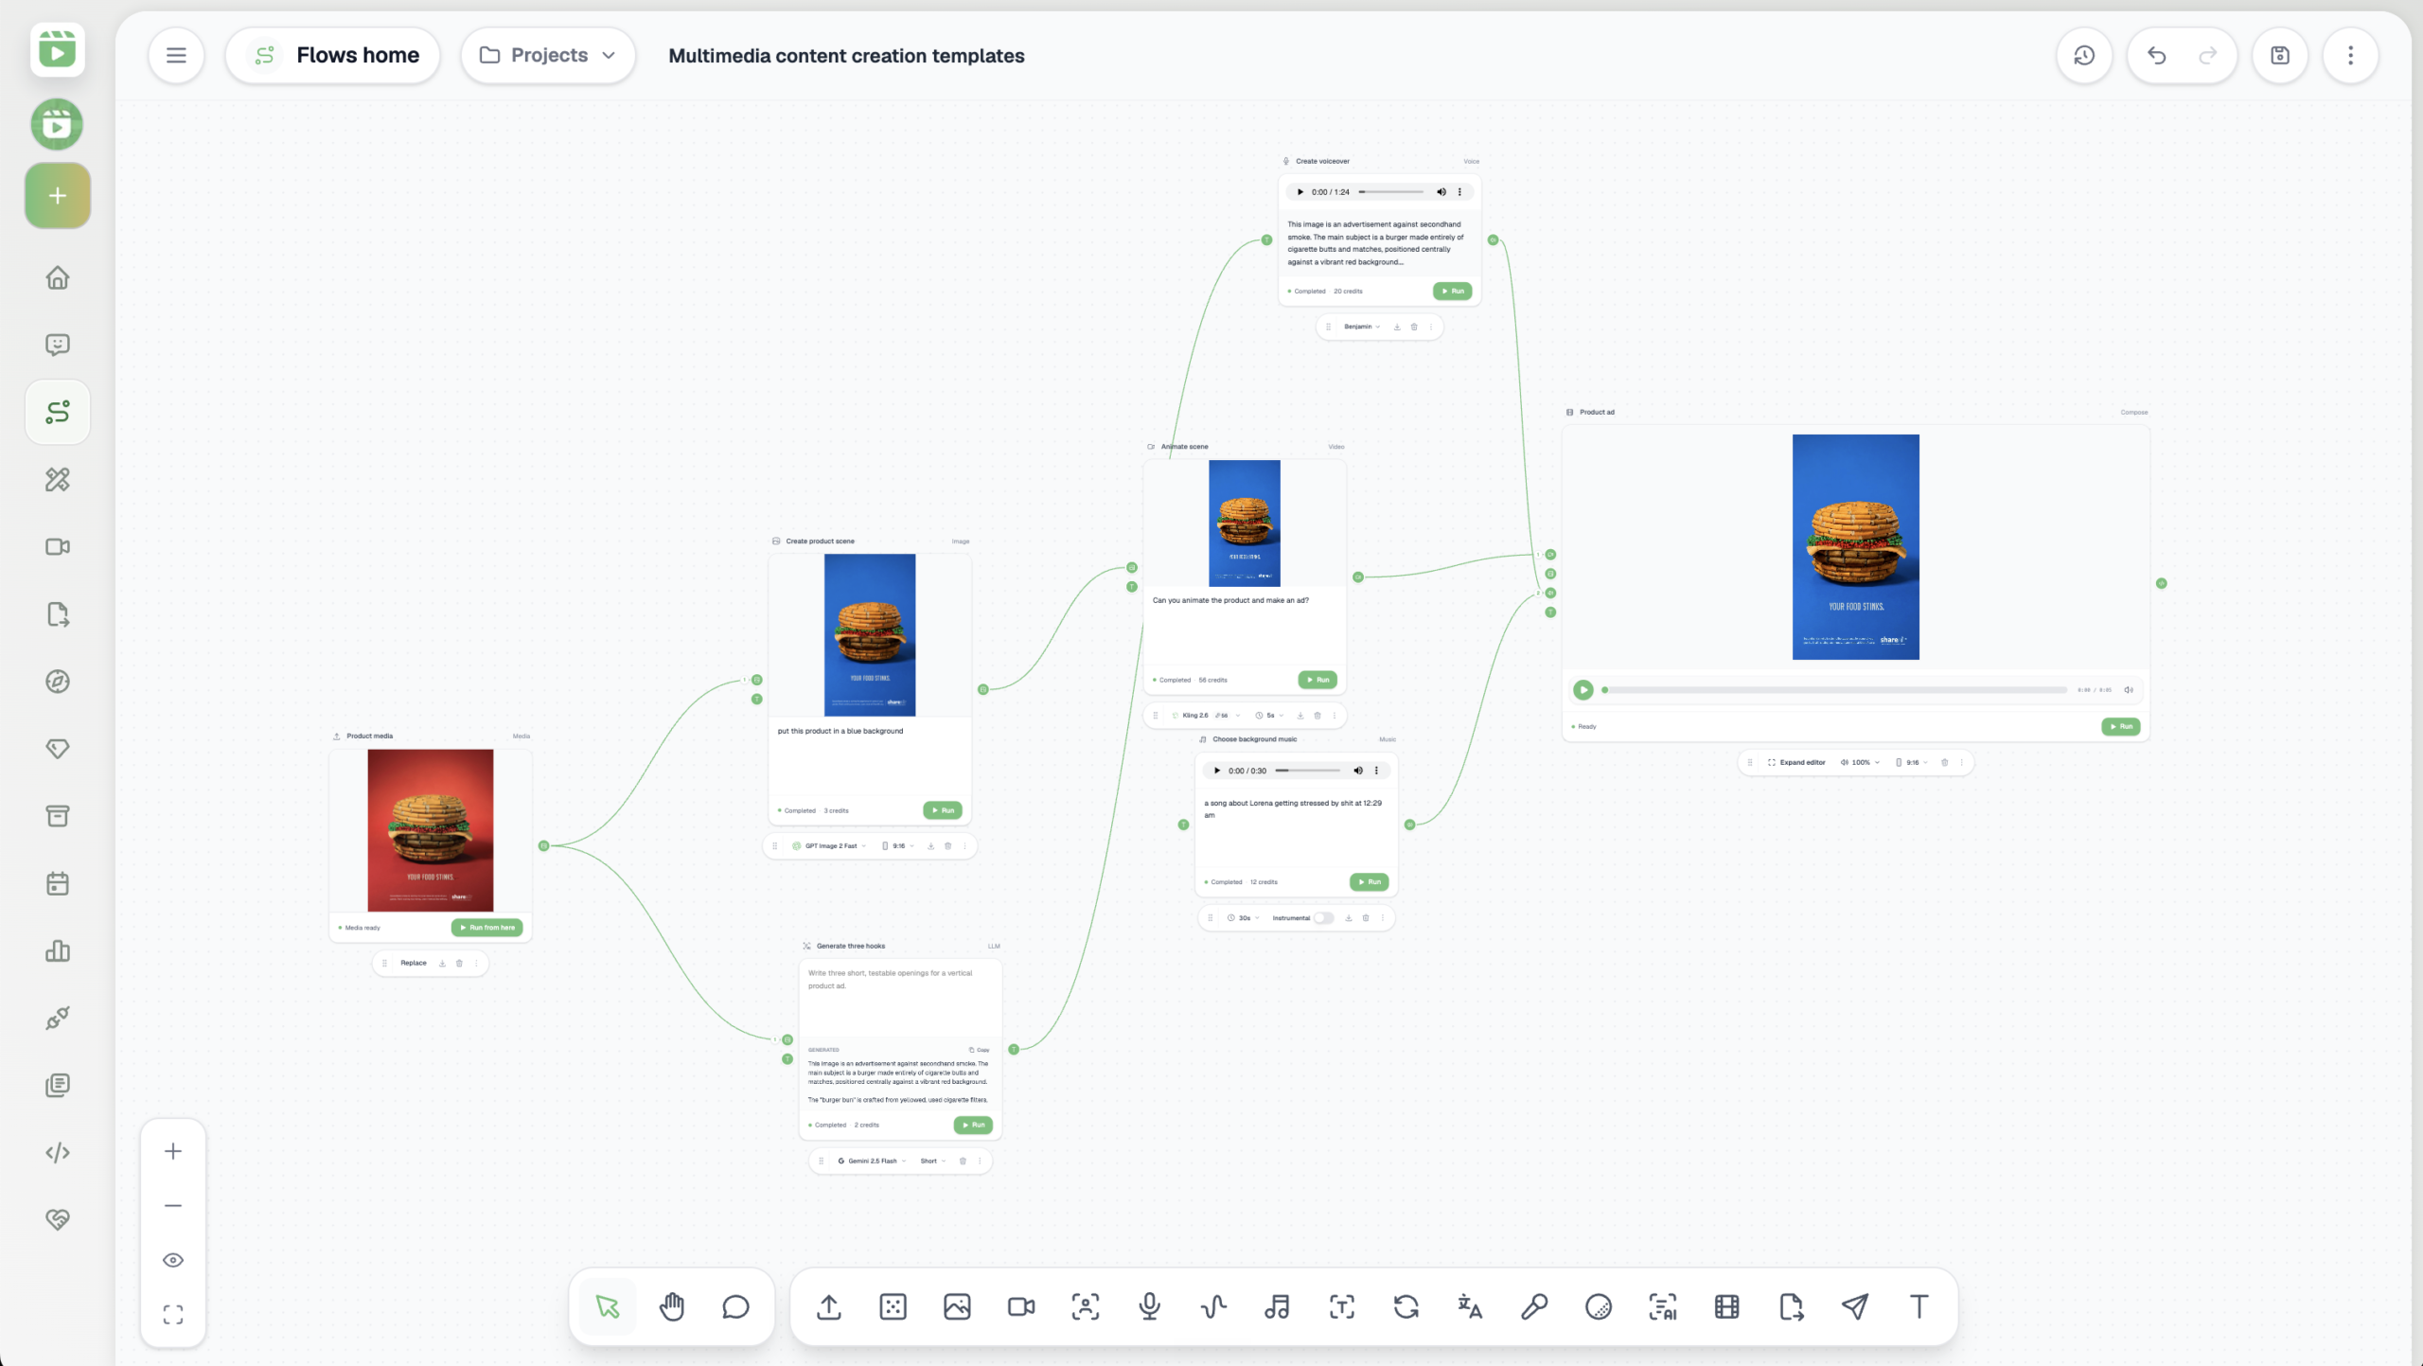Go to Home in left sidebar

tap(58, 277)
